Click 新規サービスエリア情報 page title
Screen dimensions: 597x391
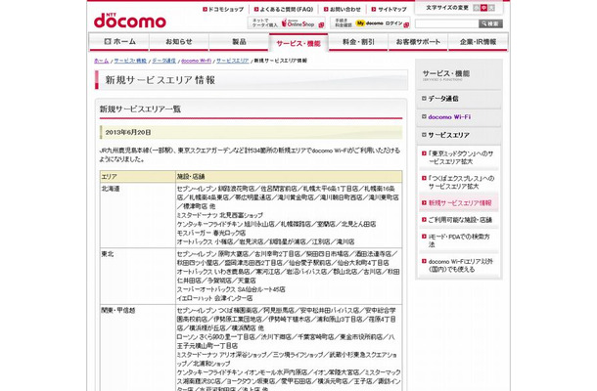[x=161, y=80]
